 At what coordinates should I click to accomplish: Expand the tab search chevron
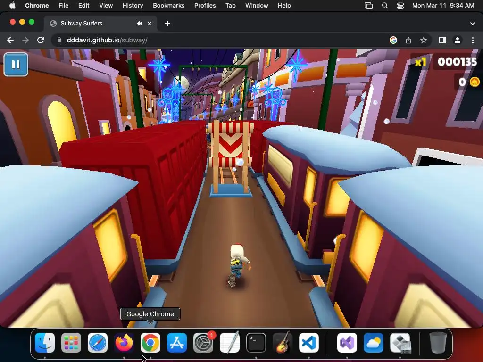click(473, 24)
